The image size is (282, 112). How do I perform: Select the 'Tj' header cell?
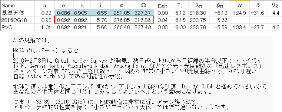(x=180, y=5)
